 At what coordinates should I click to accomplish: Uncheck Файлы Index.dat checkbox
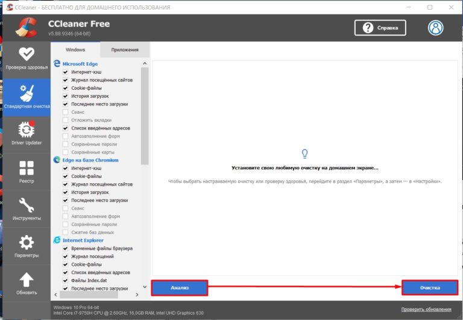pos(65,280)
